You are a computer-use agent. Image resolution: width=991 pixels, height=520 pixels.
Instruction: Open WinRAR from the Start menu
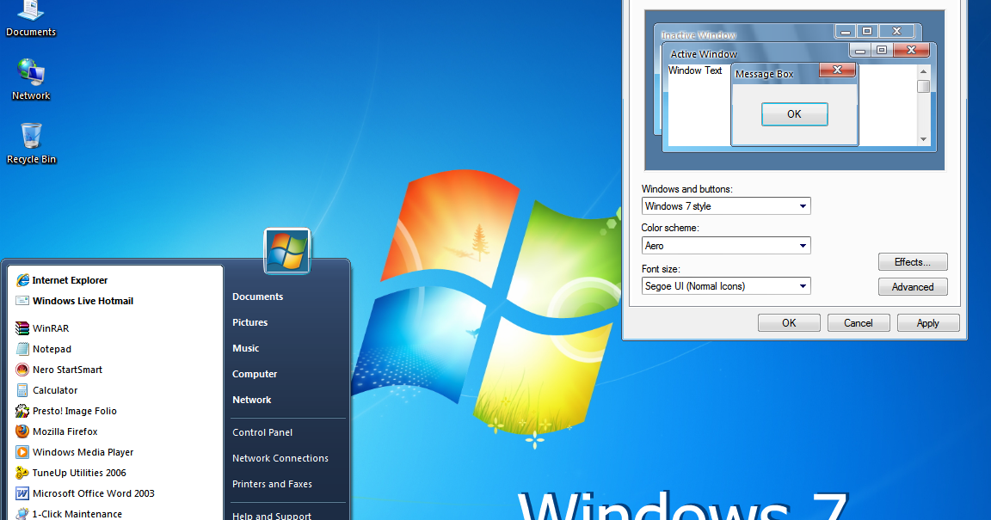50,327
